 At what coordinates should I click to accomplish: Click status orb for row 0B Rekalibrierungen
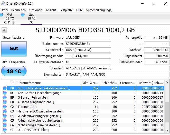pos(5,88)
